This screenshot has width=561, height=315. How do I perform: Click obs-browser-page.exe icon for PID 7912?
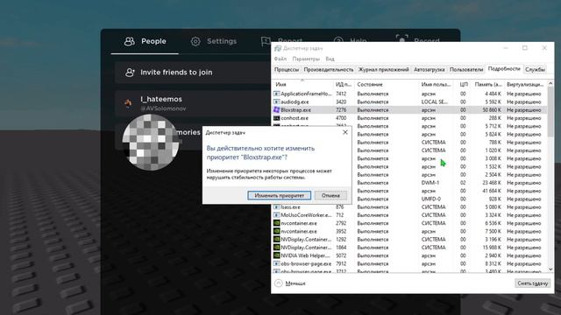point(277,263)
